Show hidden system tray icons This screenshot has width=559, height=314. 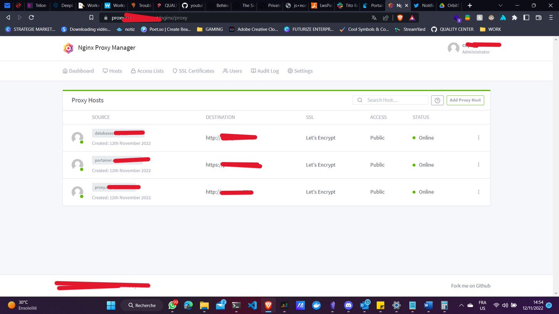coord(462,305)
